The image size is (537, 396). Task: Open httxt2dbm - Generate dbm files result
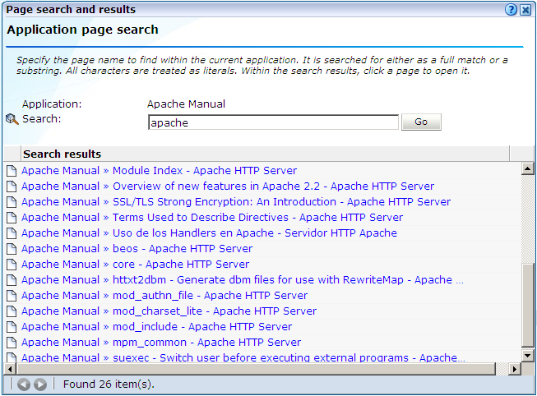click(242, 280)
